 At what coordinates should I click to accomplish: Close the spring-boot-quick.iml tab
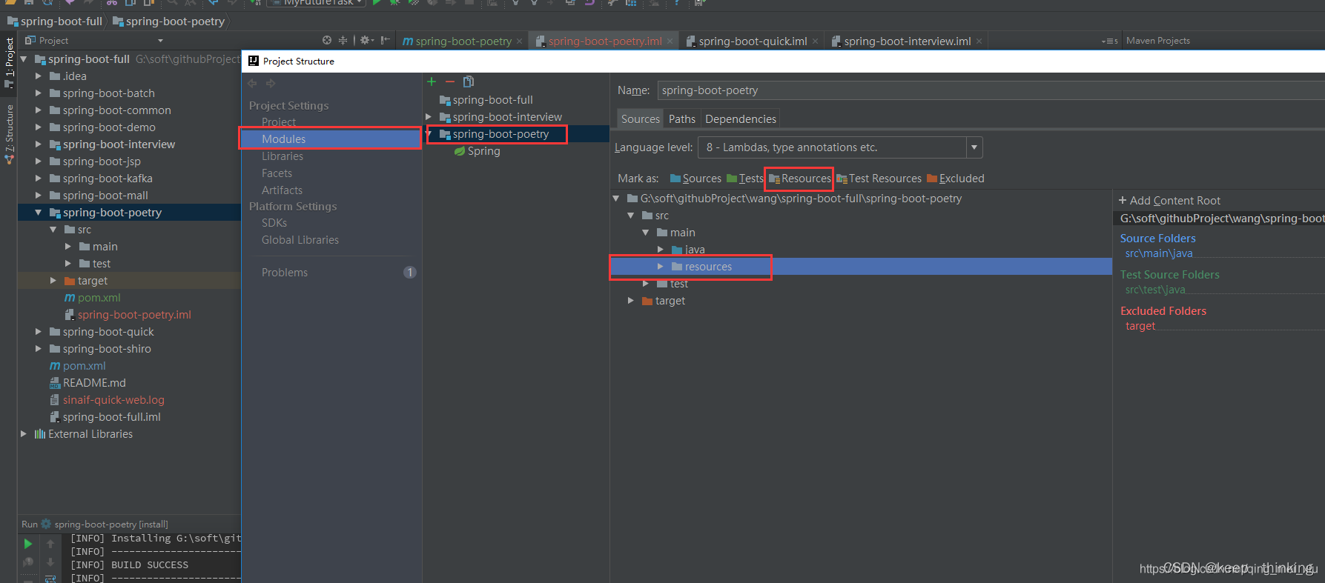click(x=816, y=41)
